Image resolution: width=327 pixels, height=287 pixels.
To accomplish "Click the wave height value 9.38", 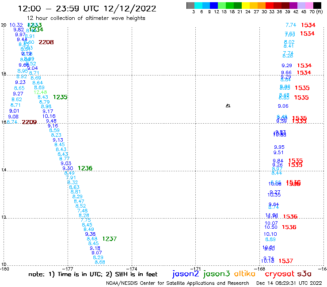I will [90, 234].
